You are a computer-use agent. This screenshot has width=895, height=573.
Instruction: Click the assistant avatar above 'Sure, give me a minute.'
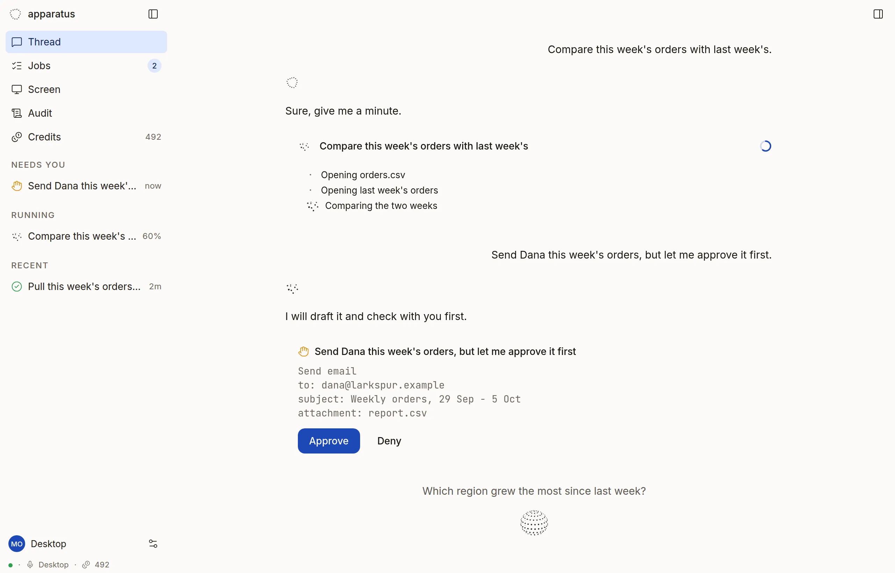point(292,82)
